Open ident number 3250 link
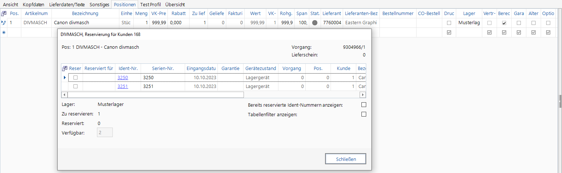 tap(122, 78)
